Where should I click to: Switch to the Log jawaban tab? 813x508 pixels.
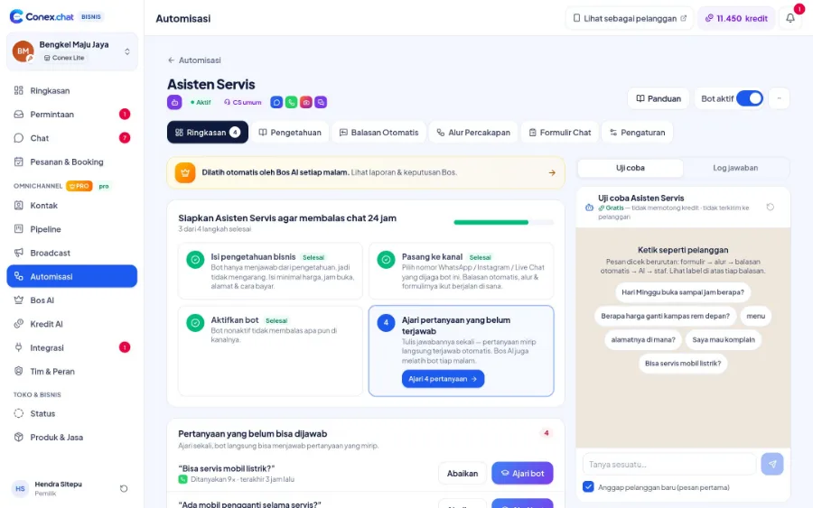point(735,168)
